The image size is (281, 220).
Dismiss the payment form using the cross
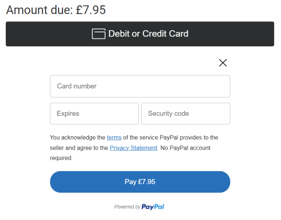point(223,63)
